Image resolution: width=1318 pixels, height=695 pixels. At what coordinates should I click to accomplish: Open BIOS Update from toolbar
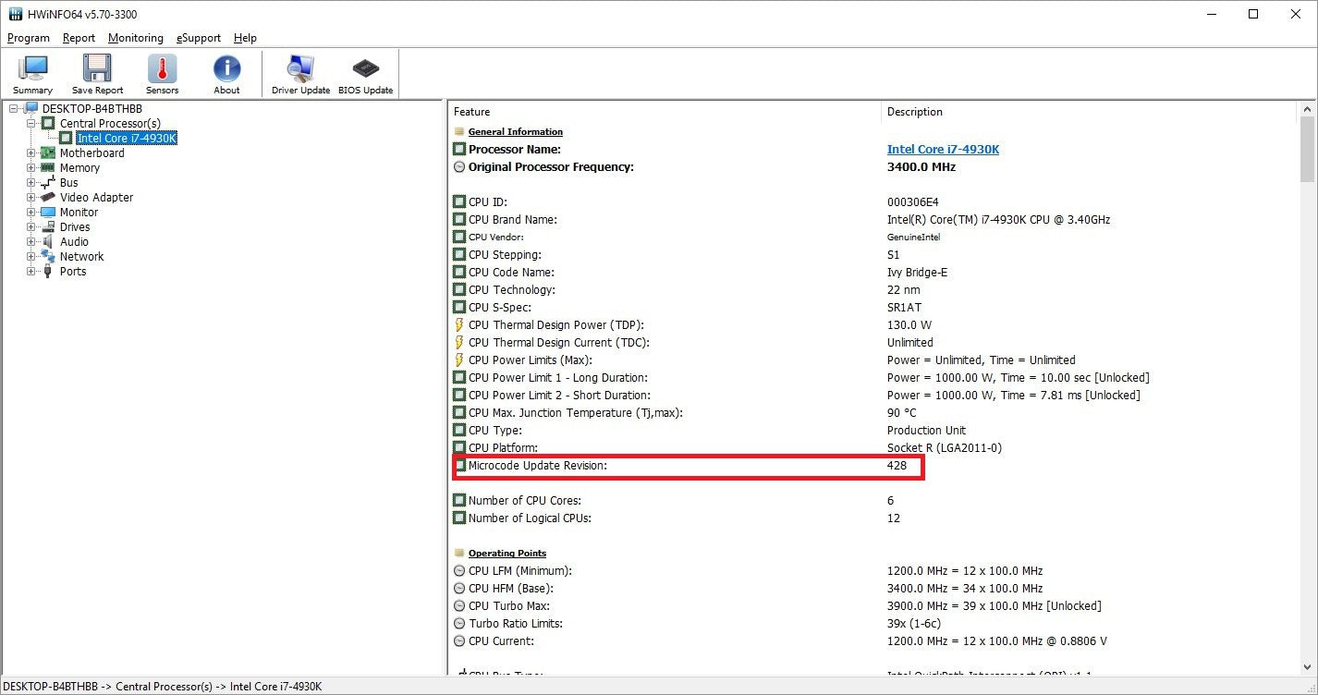click(365, 74)
